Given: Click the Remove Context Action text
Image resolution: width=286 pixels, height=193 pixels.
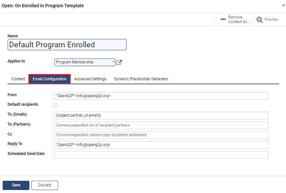Looking at the screenshot, I should 239,19.
